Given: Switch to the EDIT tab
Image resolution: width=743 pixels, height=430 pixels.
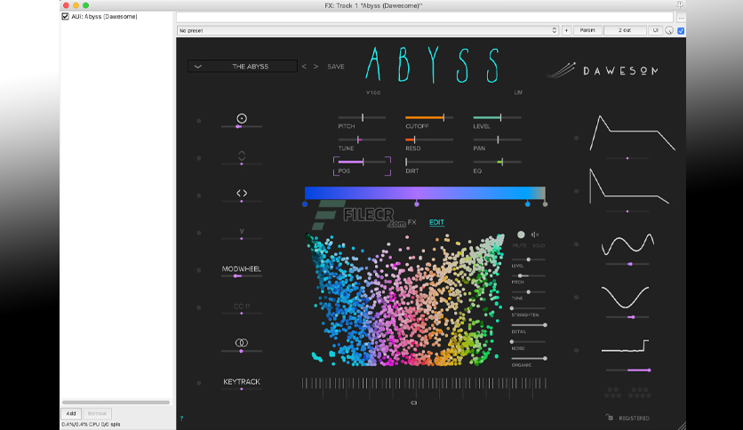Looking at the screenshot, I should click(436, 222).
